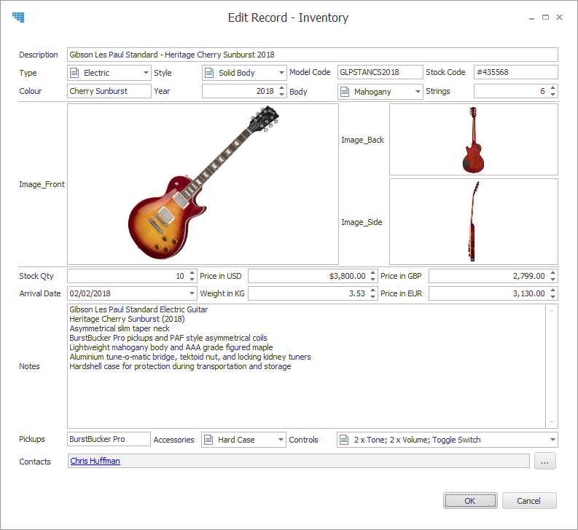Decrease the Weight in KG

[372, 297]
